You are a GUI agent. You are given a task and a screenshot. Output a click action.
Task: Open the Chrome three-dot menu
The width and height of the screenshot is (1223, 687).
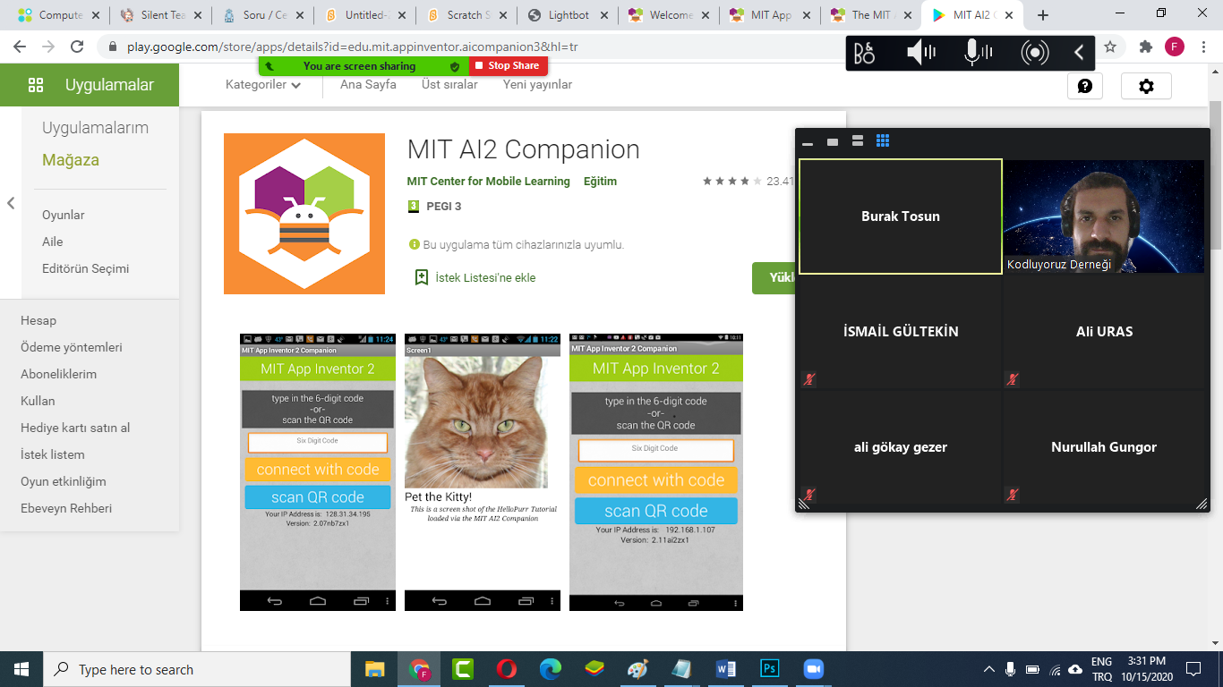point(1204,47)
